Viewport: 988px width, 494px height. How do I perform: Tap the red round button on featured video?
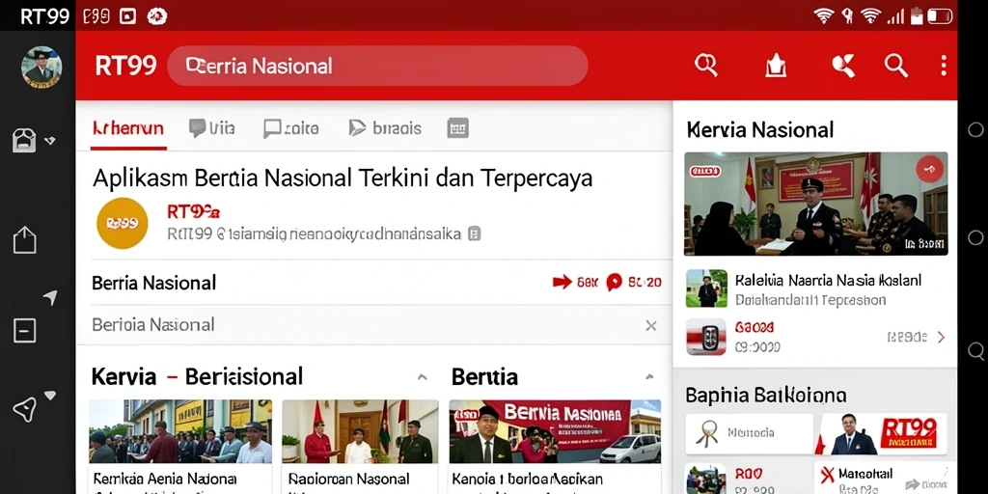(929, 169)
